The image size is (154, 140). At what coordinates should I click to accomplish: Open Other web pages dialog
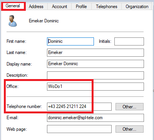(129, 129)
